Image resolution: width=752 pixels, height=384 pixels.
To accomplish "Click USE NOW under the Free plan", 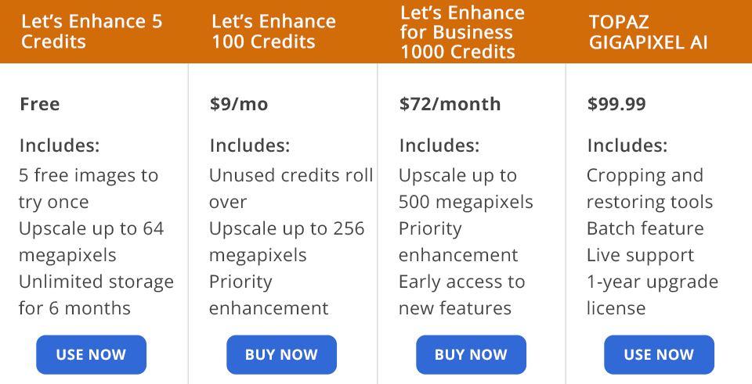I will pyautogui.click(x=91, y=354).
